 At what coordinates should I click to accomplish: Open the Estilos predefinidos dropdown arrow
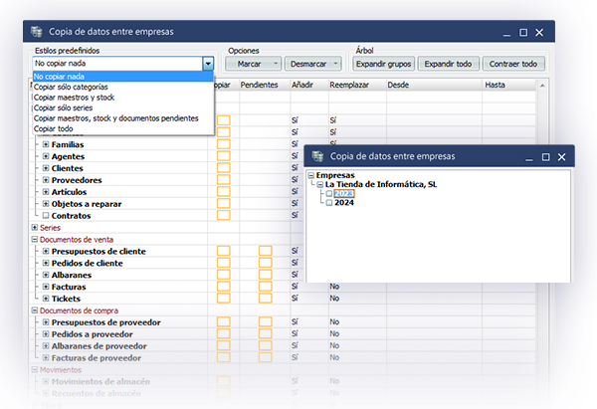208,64
